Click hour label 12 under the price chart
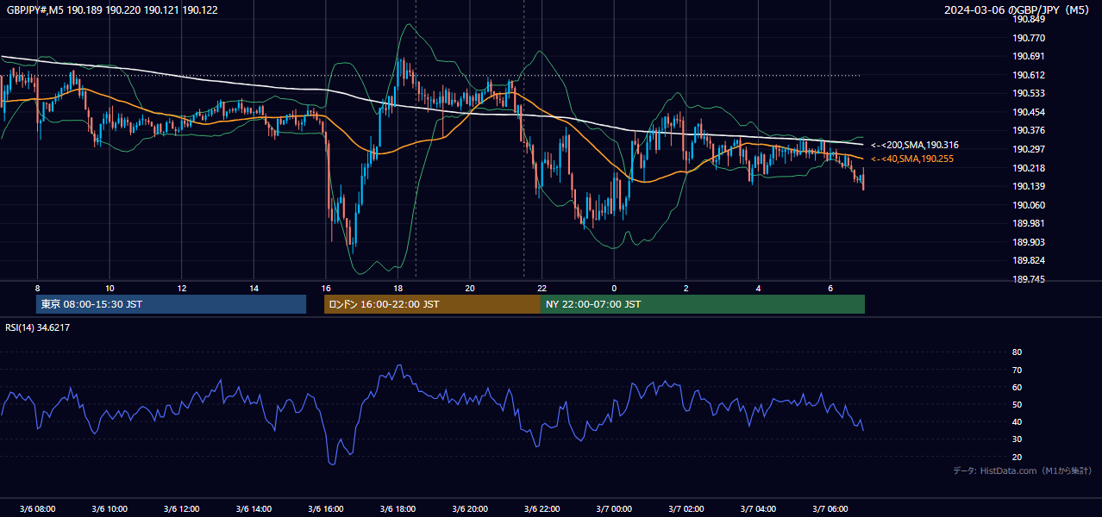1102x517 pixels. click(x=182, y=288)
